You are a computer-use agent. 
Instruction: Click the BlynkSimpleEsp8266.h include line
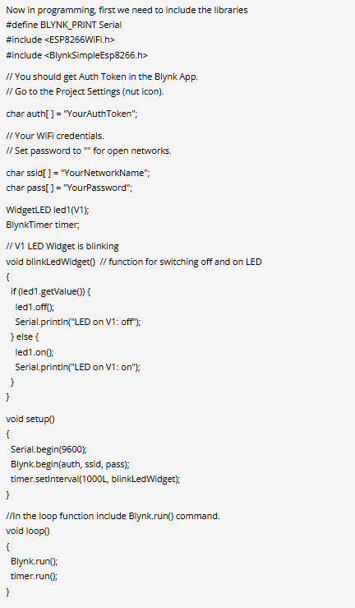pos(77,55)
